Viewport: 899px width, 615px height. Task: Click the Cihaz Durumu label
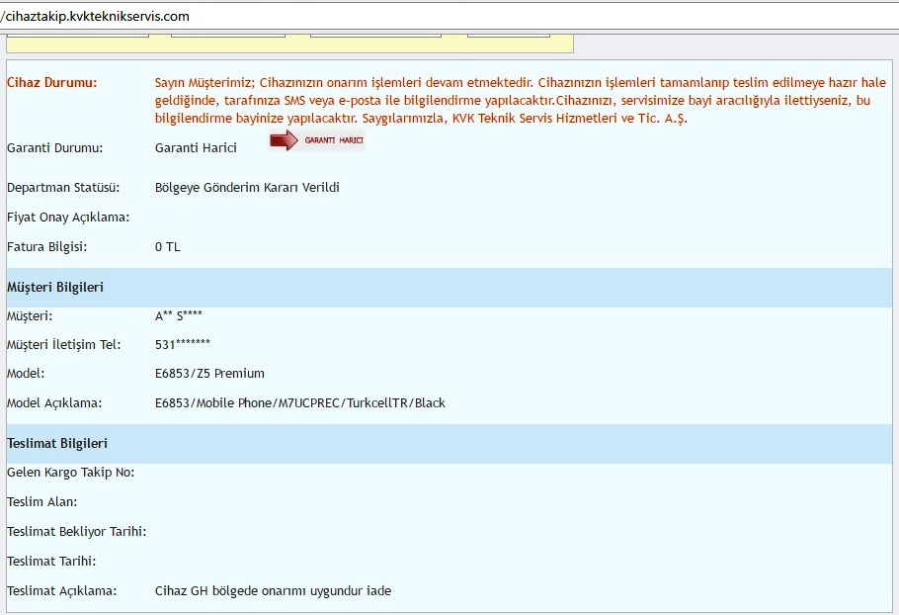click(x=51, y=82)
